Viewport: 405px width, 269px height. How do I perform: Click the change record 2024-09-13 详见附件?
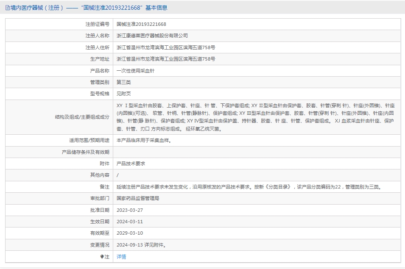[141, 245]
